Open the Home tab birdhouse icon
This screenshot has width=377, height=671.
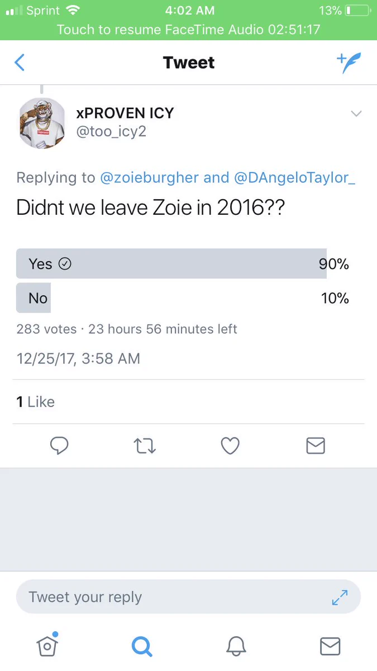tap(47, 645)
